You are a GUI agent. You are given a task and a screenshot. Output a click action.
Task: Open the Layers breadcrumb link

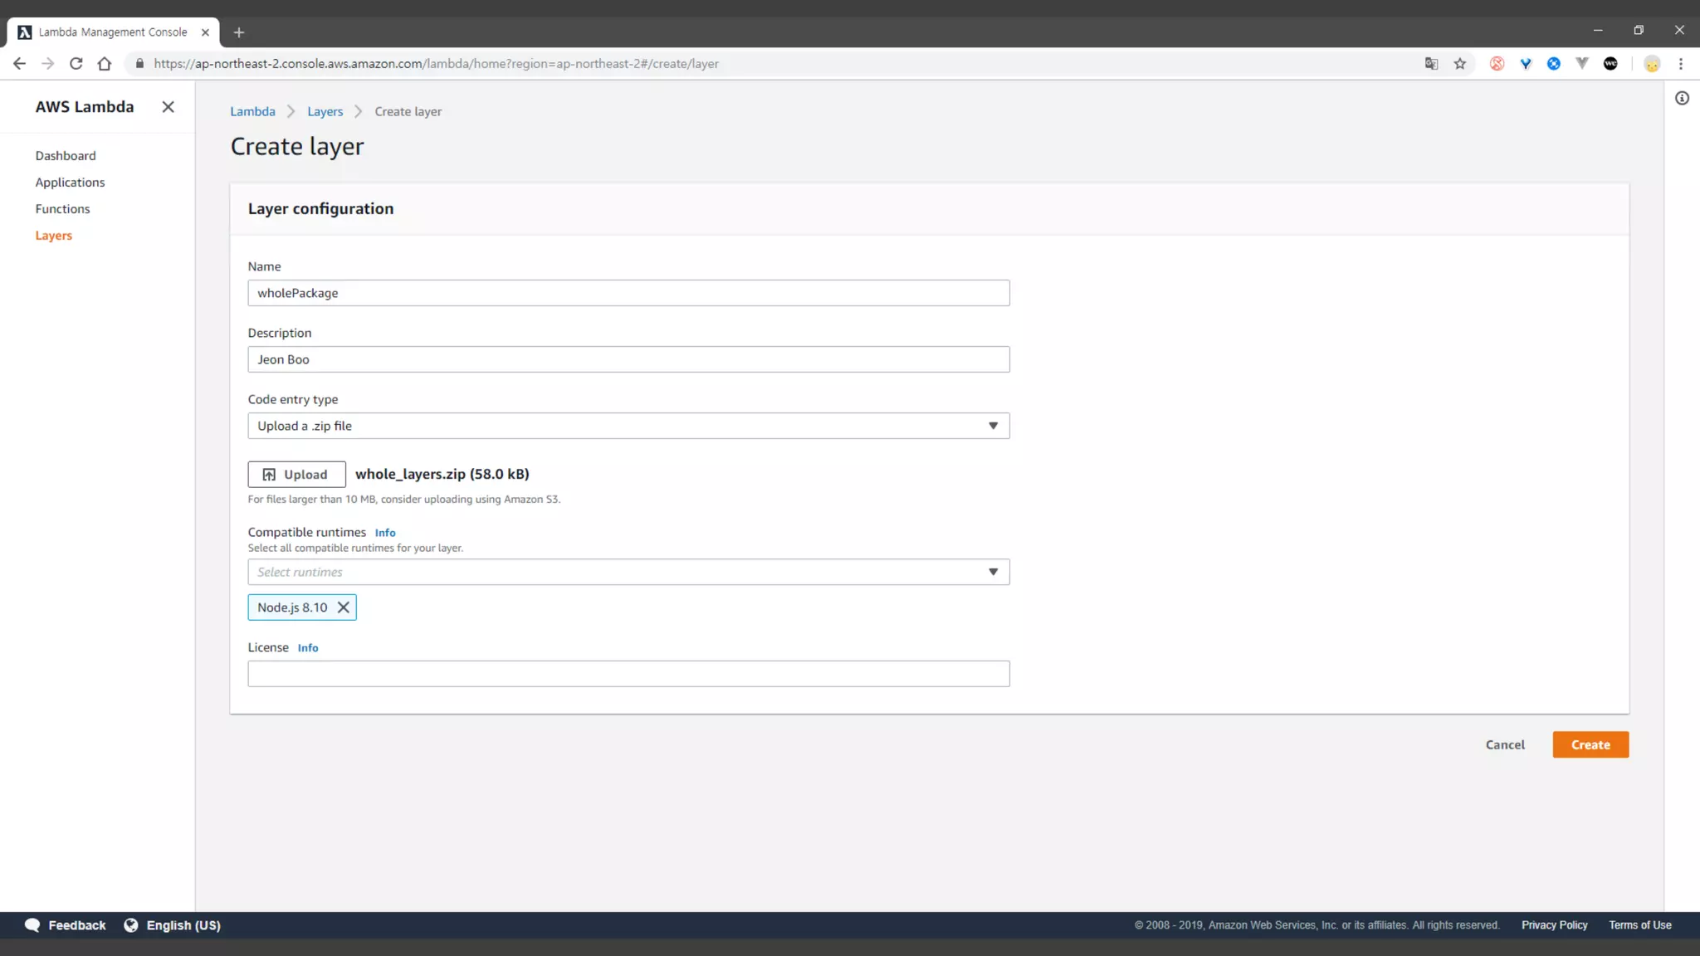coord(325,112)
